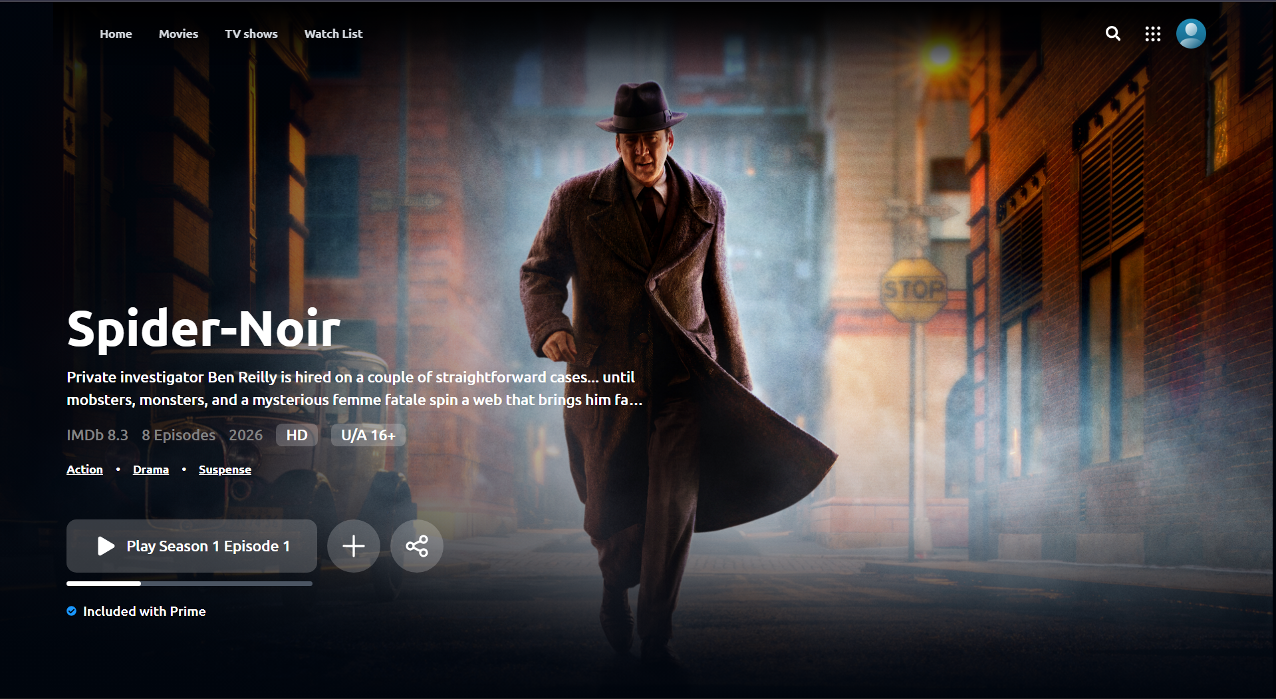Go to the Home tab
Screen dimensions: 1276x699
(116, 34)
